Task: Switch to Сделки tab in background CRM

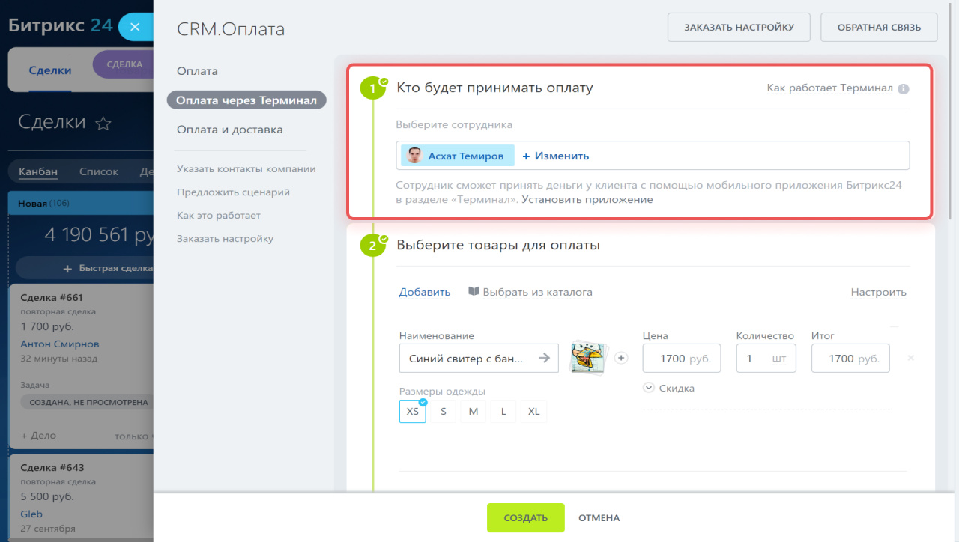Action: [50, 70]
